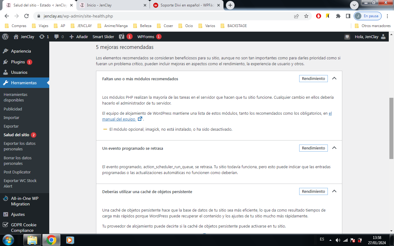Image resolution: width=394 pixels, height=246 pixels.
Task: Click volume speaker icon in tray
Action: [x=338, y=240]
